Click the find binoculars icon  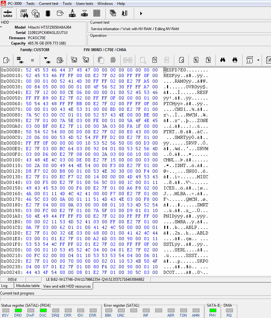223,60
